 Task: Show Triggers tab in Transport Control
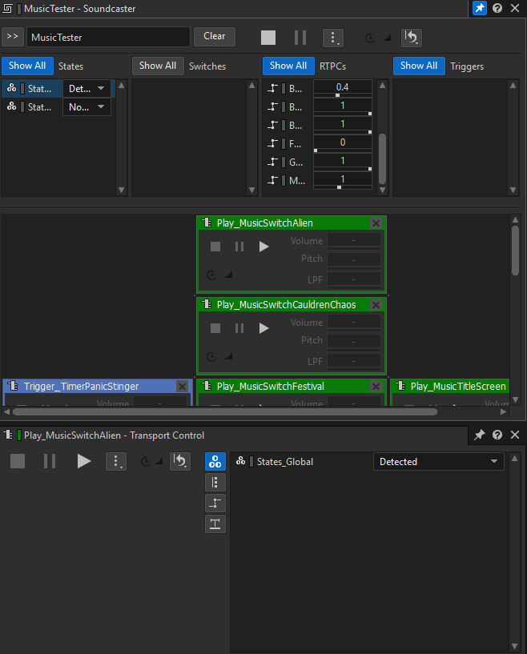pyautogui.click(x=215, y=524)
